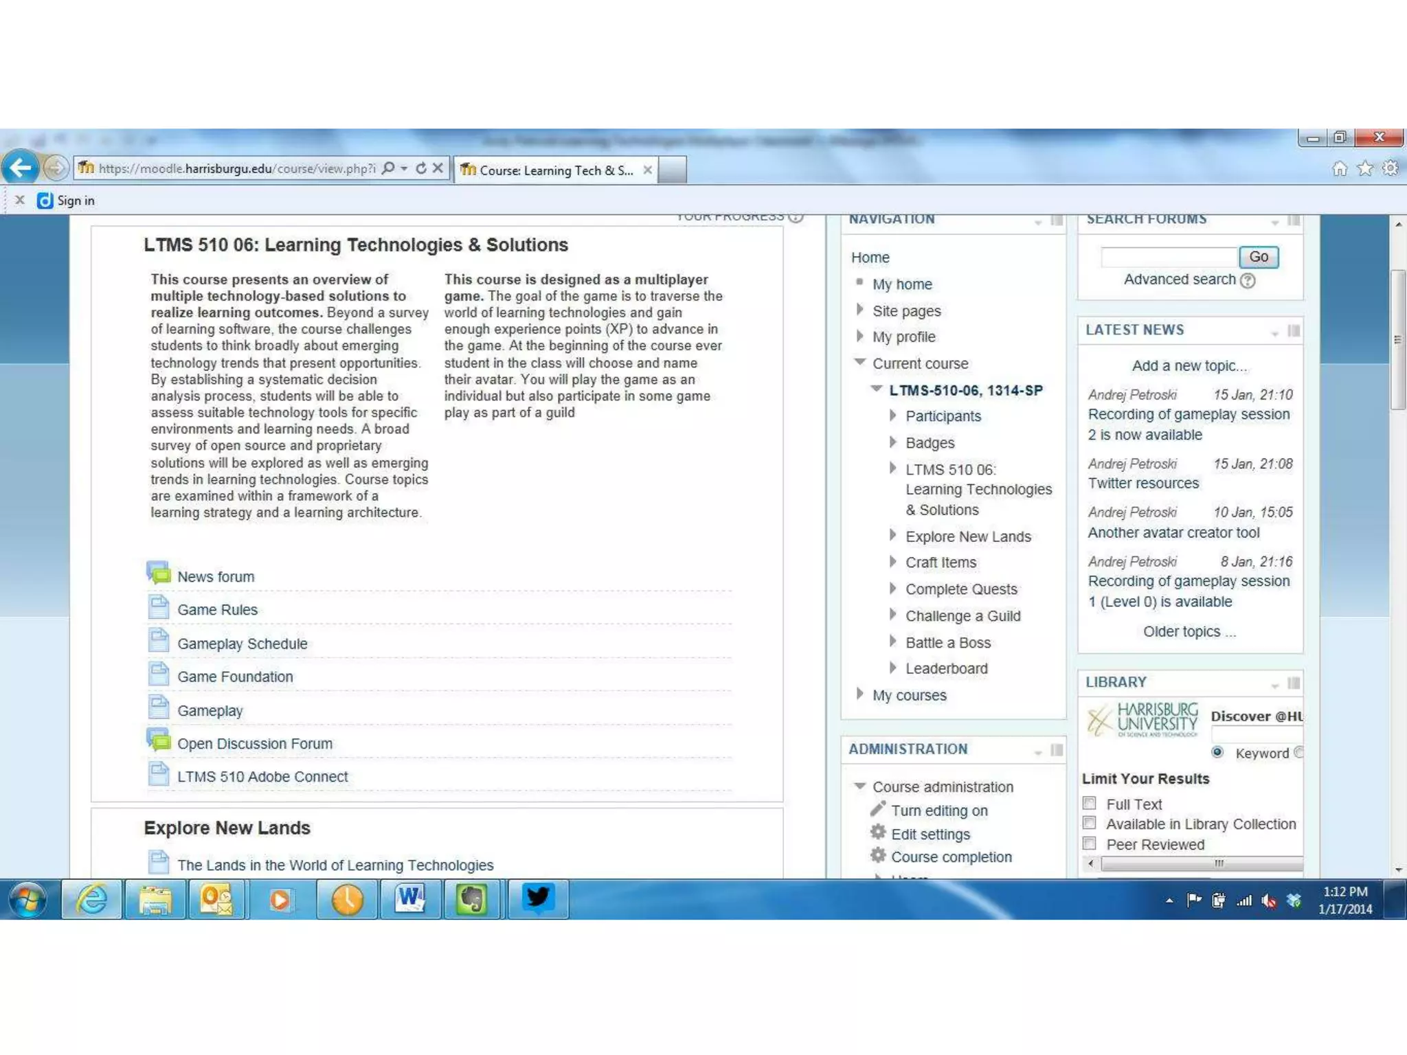Click the browser refresh icon

pyautogui.click(x=421, y=168)
